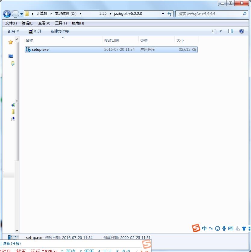
Task: Toggle the preview pane button
Action: coord(231,31)
